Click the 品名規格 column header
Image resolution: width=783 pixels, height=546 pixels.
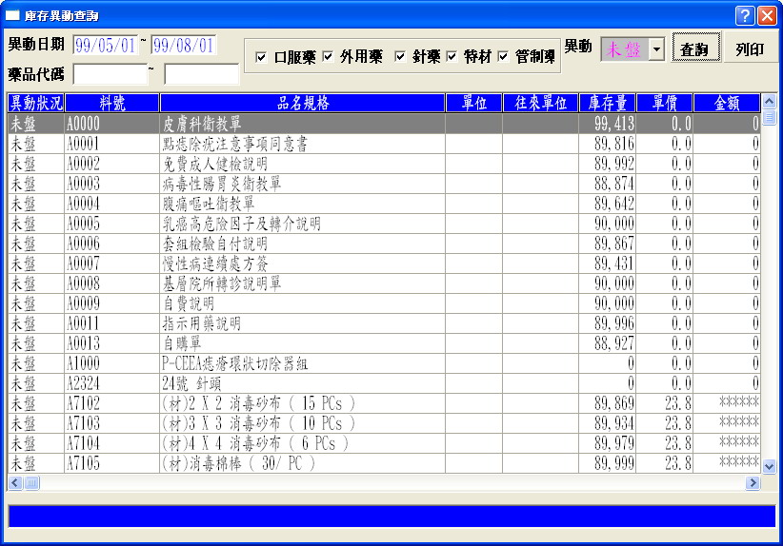302,103
